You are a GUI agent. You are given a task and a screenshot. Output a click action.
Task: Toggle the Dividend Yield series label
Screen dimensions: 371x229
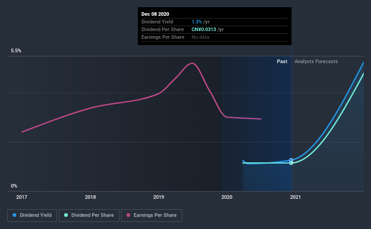[x=39, y=215]
